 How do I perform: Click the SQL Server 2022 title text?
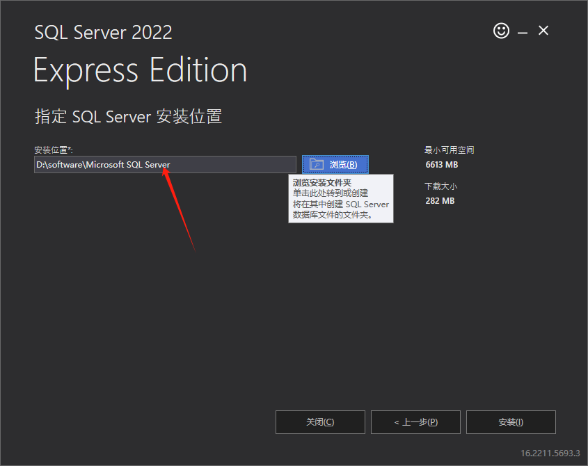tap(103, 32)
